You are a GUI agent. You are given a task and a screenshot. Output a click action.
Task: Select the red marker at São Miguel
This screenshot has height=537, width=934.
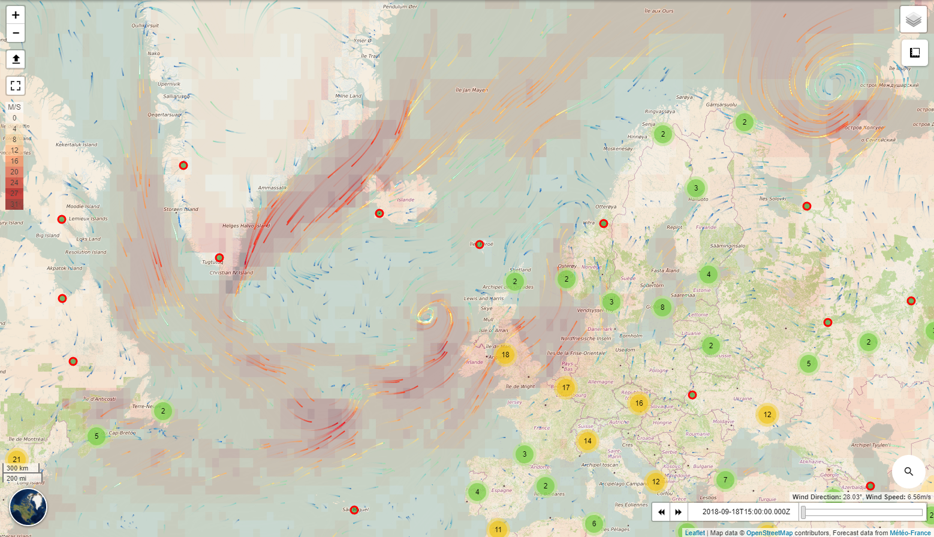354,510
